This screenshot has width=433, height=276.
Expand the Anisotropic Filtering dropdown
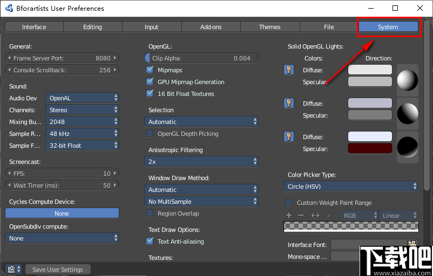coord(201,162)
